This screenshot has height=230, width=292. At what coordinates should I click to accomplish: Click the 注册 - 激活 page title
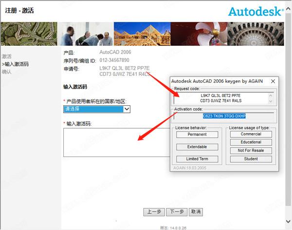(19, 11)
